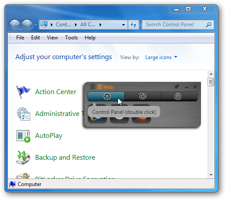Expand the address bar history dropdown arrow
The height and width of the screenshot is (200, 226).
point(123,25)
